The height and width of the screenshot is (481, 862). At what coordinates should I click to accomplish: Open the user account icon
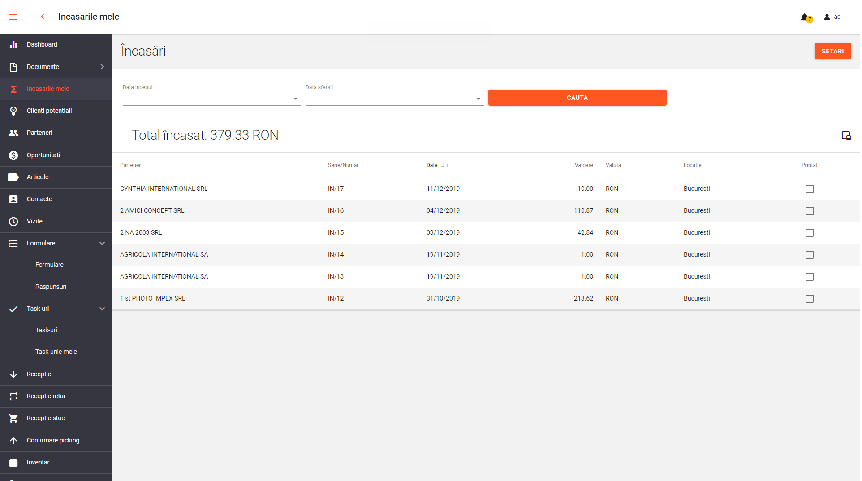(x=827, y=17)
